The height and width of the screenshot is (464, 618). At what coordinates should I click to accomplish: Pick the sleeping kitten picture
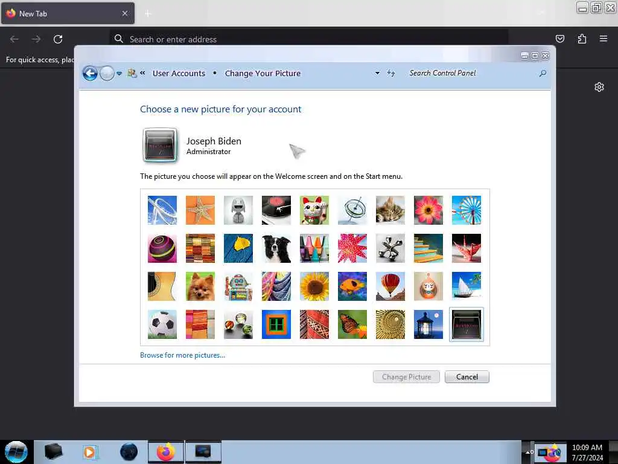(390, 210)
